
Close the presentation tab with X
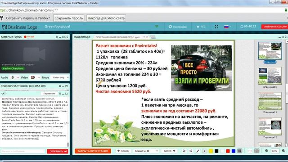pyautogui.click(x=147, y=37)
